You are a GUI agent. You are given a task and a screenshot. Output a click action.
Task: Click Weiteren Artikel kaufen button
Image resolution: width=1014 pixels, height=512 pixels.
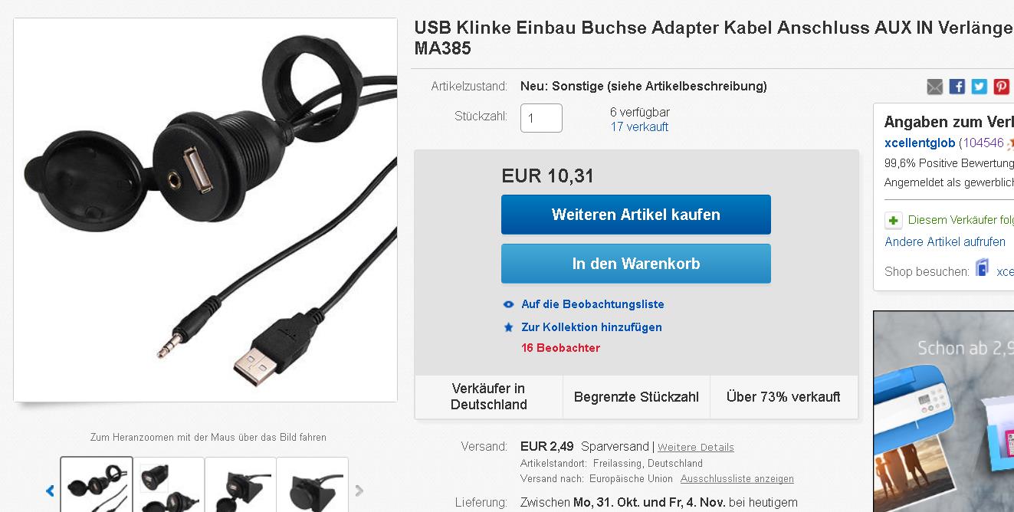(636, 215)
